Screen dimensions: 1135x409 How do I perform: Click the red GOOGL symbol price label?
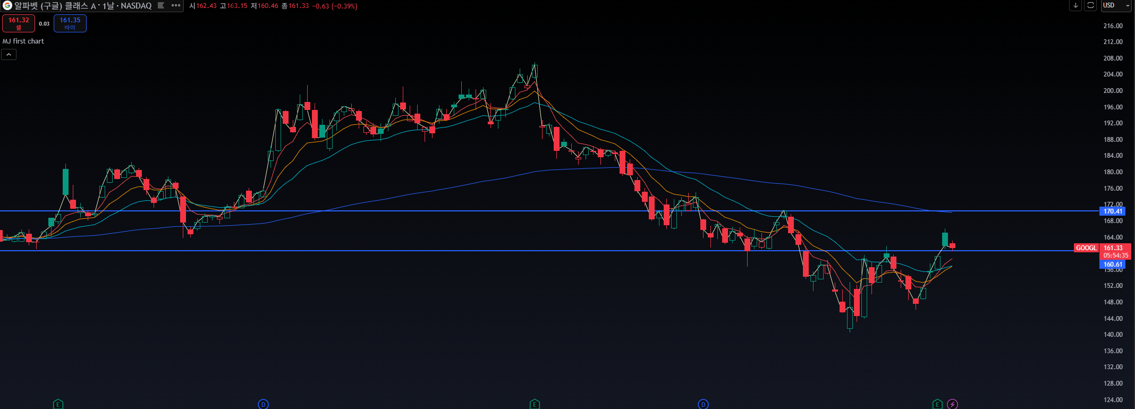point(1086,248)
